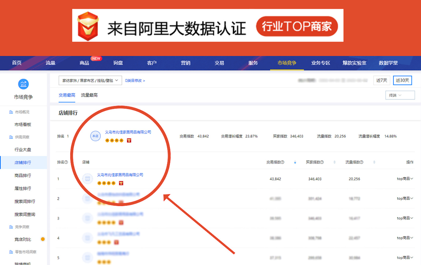Image resolution: width=421 pixels, height=265 pixels.
Task: Select the 近7天 time range
Action: point(382,81)
